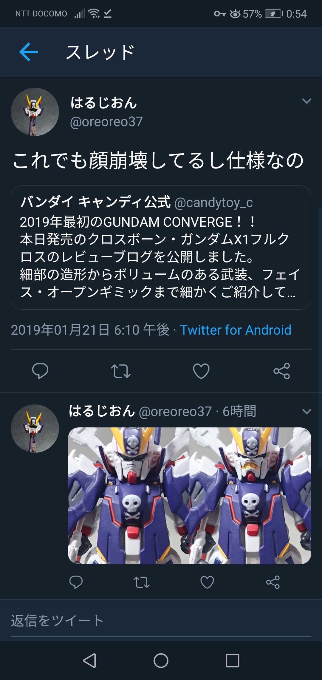Share the main tweet
Image resolution: width=322 pixels, height=680 pixels.
(282, 371)
